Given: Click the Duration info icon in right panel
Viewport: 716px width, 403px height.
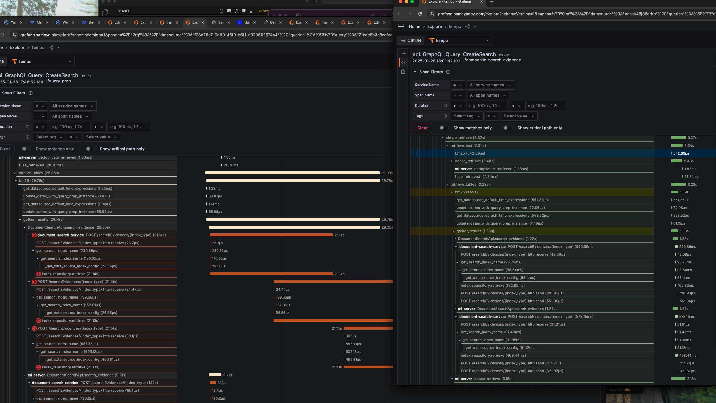Looking at the screenshot, I should coord(445,106).
